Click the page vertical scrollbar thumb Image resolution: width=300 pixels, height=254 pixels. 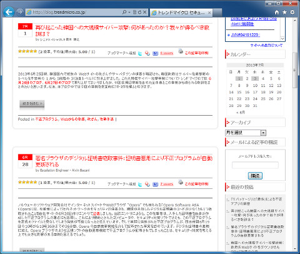point(295,70)
